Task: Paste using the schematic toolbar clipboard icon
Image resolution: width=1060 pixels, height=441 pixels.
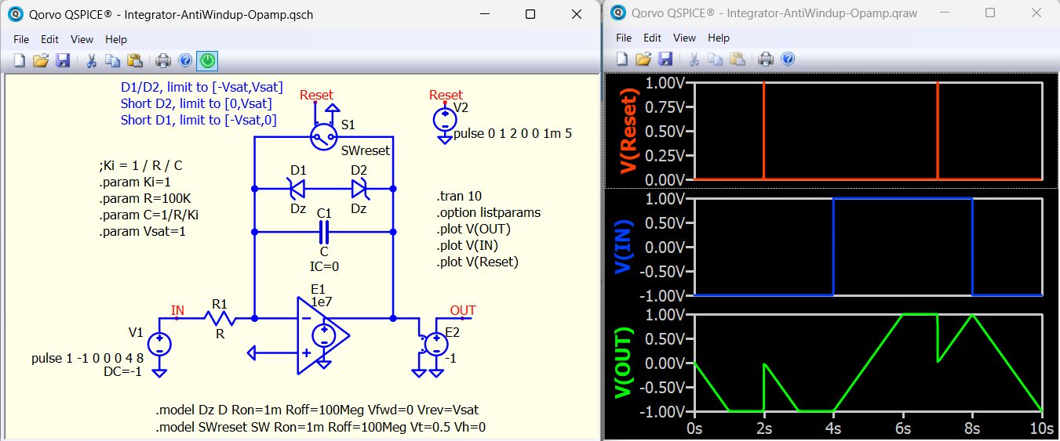Action: pyautogui.click(x=135, y=60)
